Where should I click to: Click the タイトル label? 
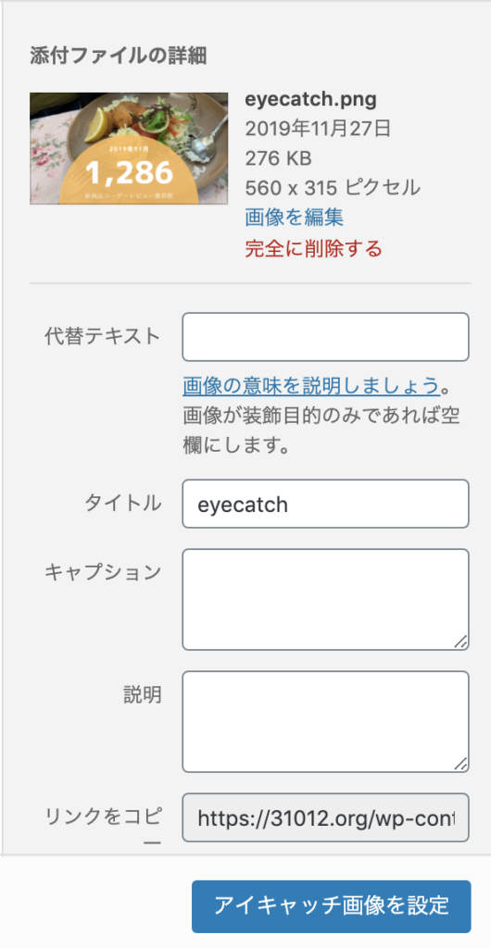point(122,503)
